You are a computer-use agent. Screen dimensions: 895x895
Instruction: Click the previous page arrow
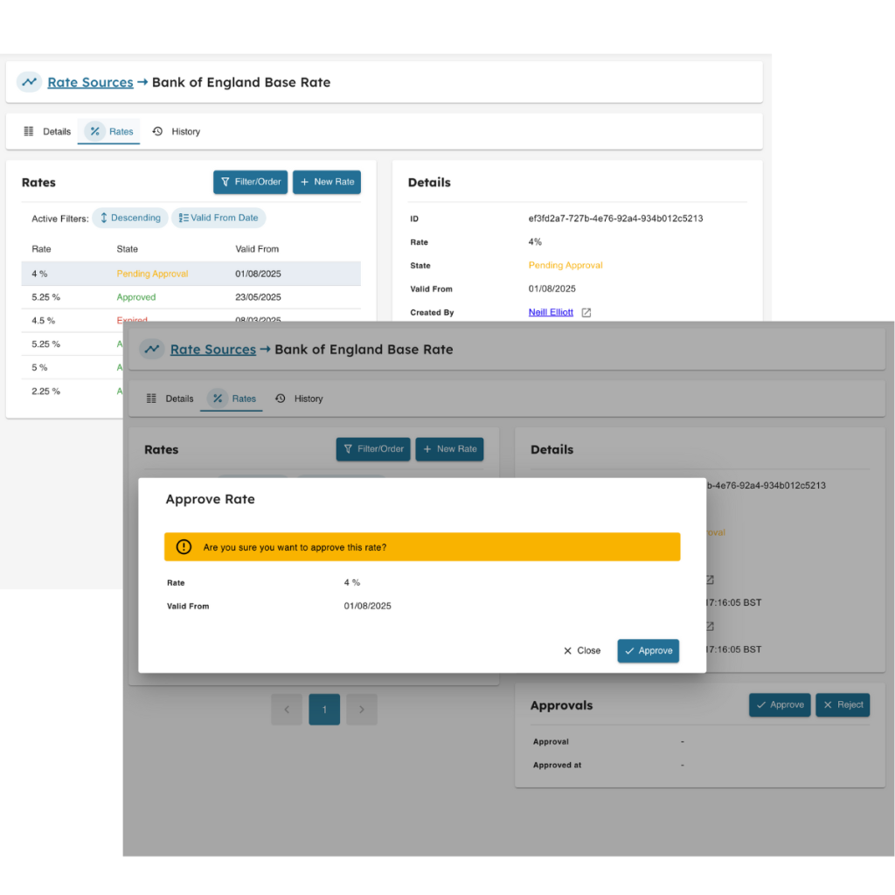(x=287, y=710)
